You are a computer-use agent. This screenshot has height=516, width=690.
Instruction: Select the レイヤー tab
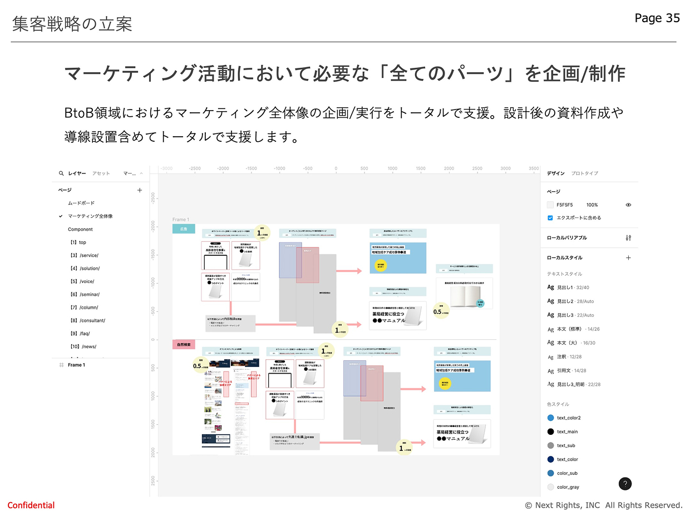76,173
